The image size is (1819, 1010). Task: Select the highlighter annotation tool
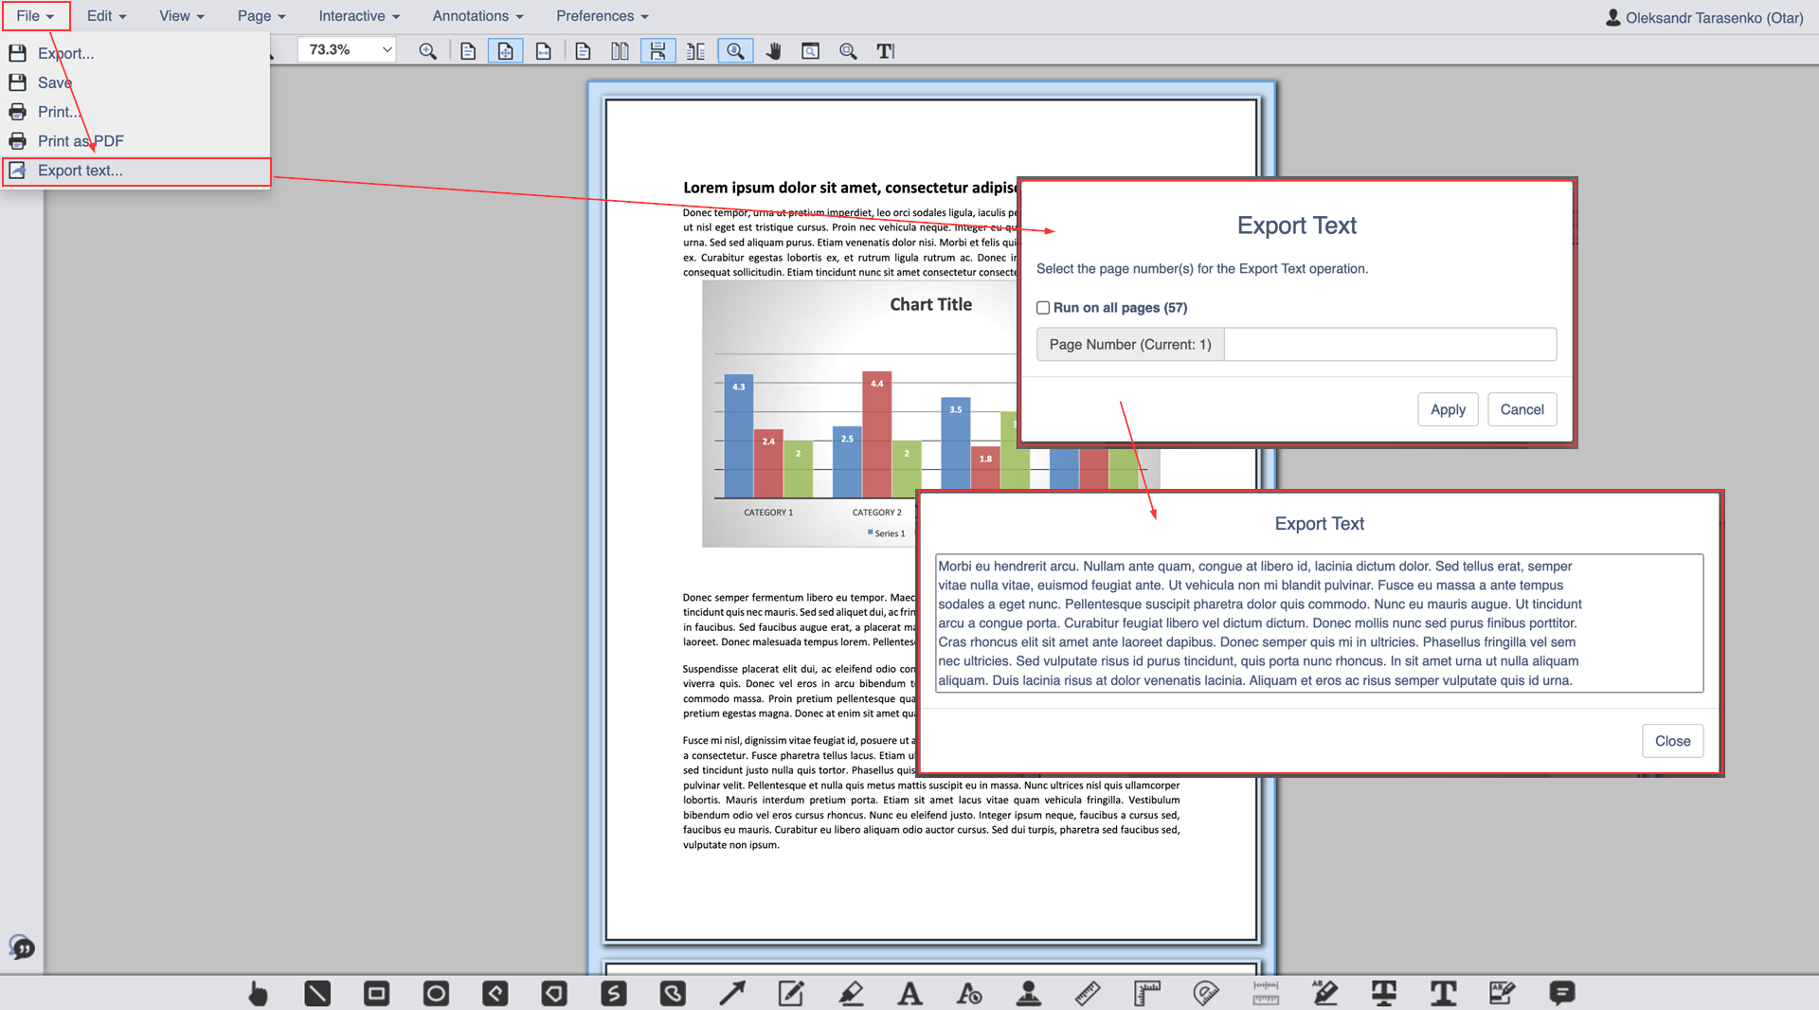click(x=851, y=993)
